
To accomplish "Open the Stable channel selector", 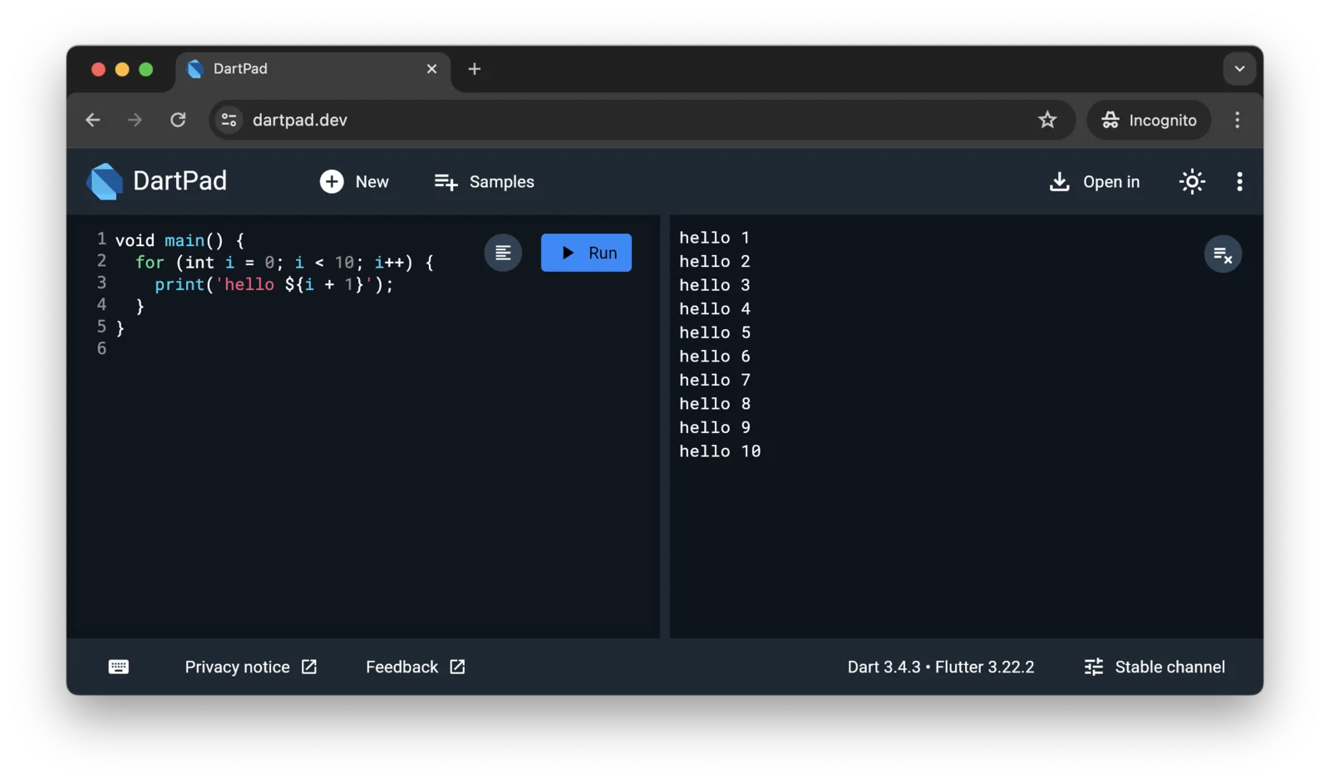I will (x=1155, y=667).
